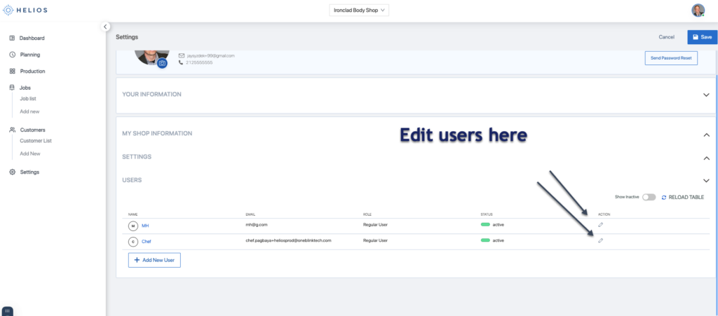Open the apps grid launcher icon
Viewport: 718px width, 316px height.
click(x=7, y=311)
